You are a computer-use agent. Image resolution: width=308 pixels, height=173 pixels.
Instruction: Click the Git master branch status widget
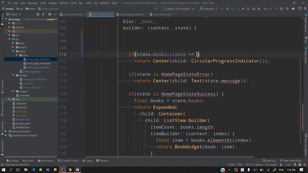tap(271, 164)
